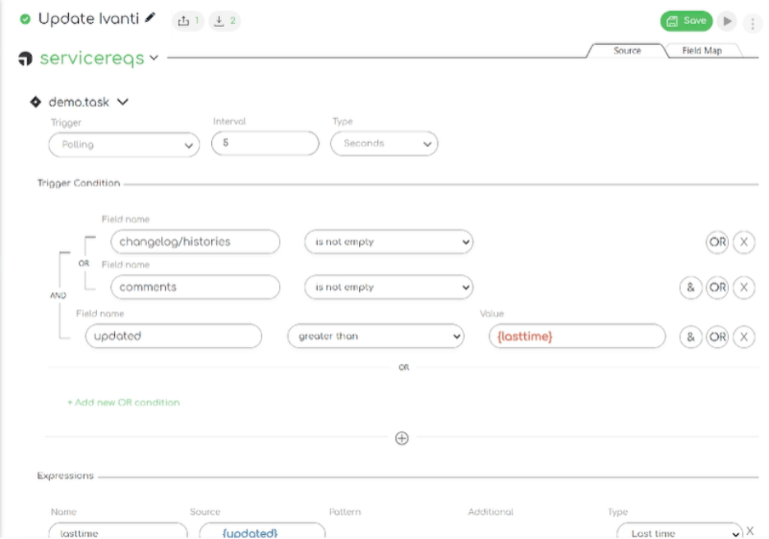Click the Trigger Condition section heading
Image resolution: width=769 pixels, height=539 pixels.
(x=79, y=183)
